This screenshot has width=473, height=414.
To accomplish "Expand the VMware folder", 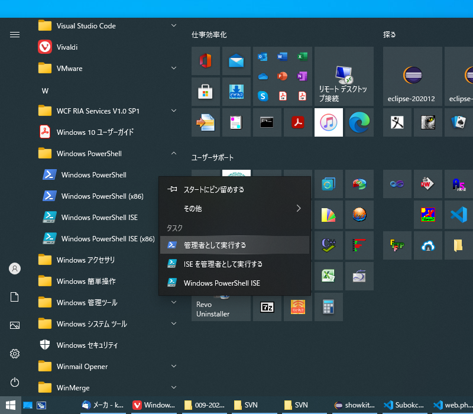I will click(174, 68).
